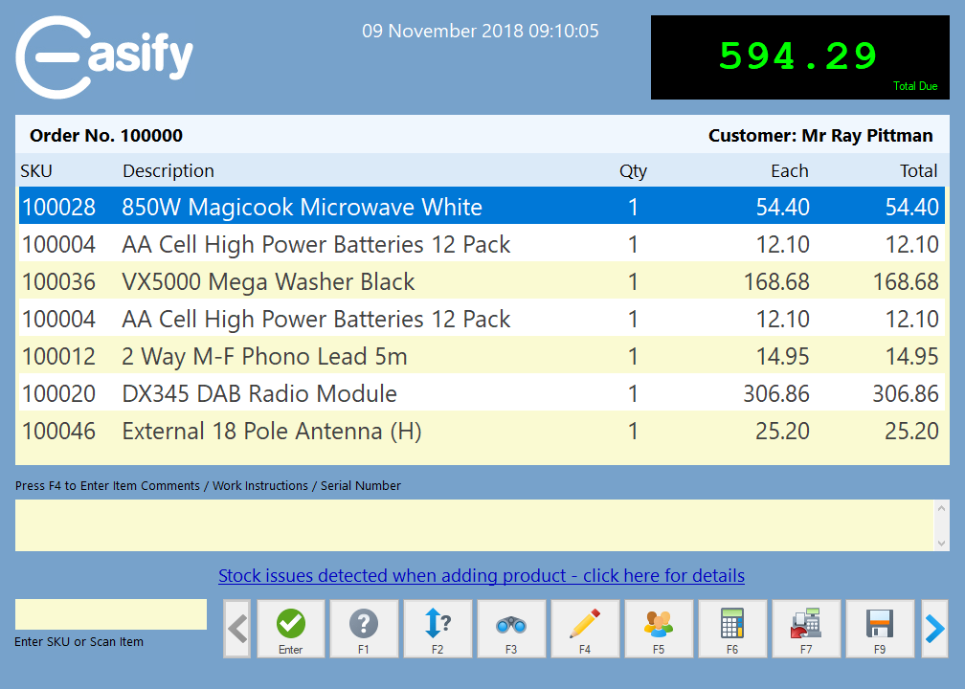
Task: Click the Enter SKU or Scan Item field
Action: pos(111,614)
